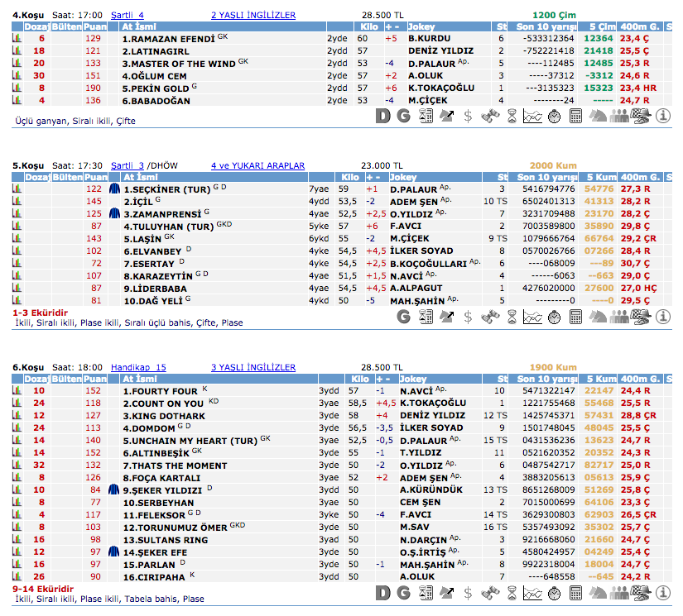The height and width of the screenshot is (616, 683).
Task: Click the bar chart icon beside SEÇKİNER (TUR)
Action: tap(16, 189)
